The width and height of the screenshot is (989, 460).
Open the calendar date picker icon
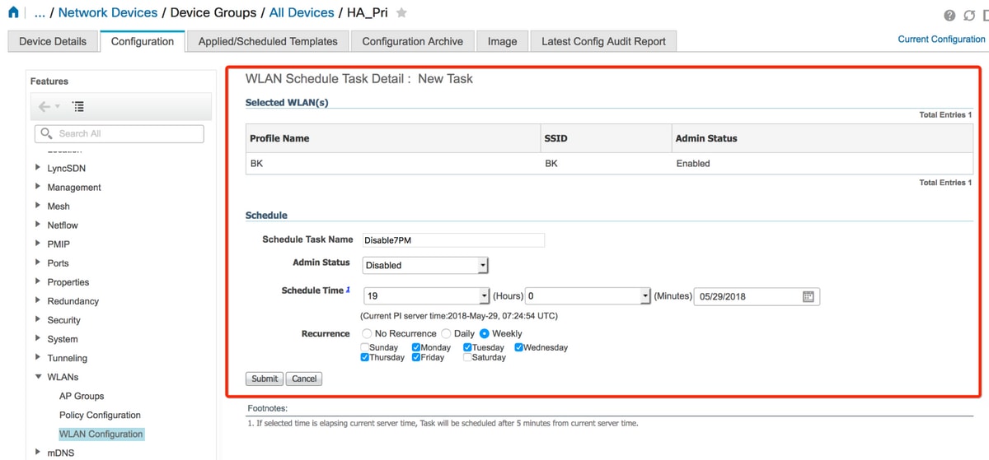(809, 296)
